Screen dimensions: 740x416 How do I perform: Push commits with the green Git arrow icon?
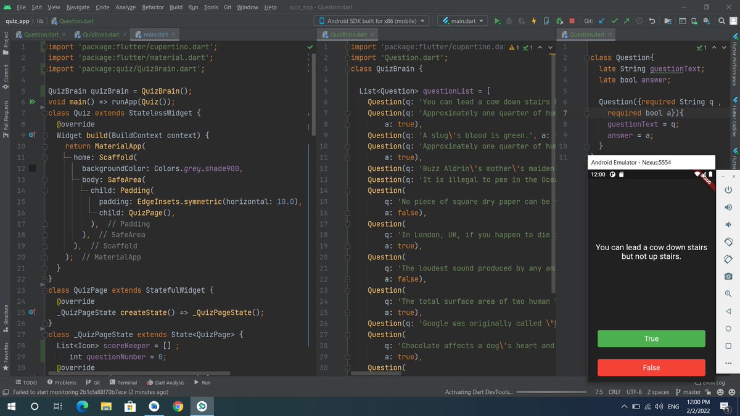(626, 20)
